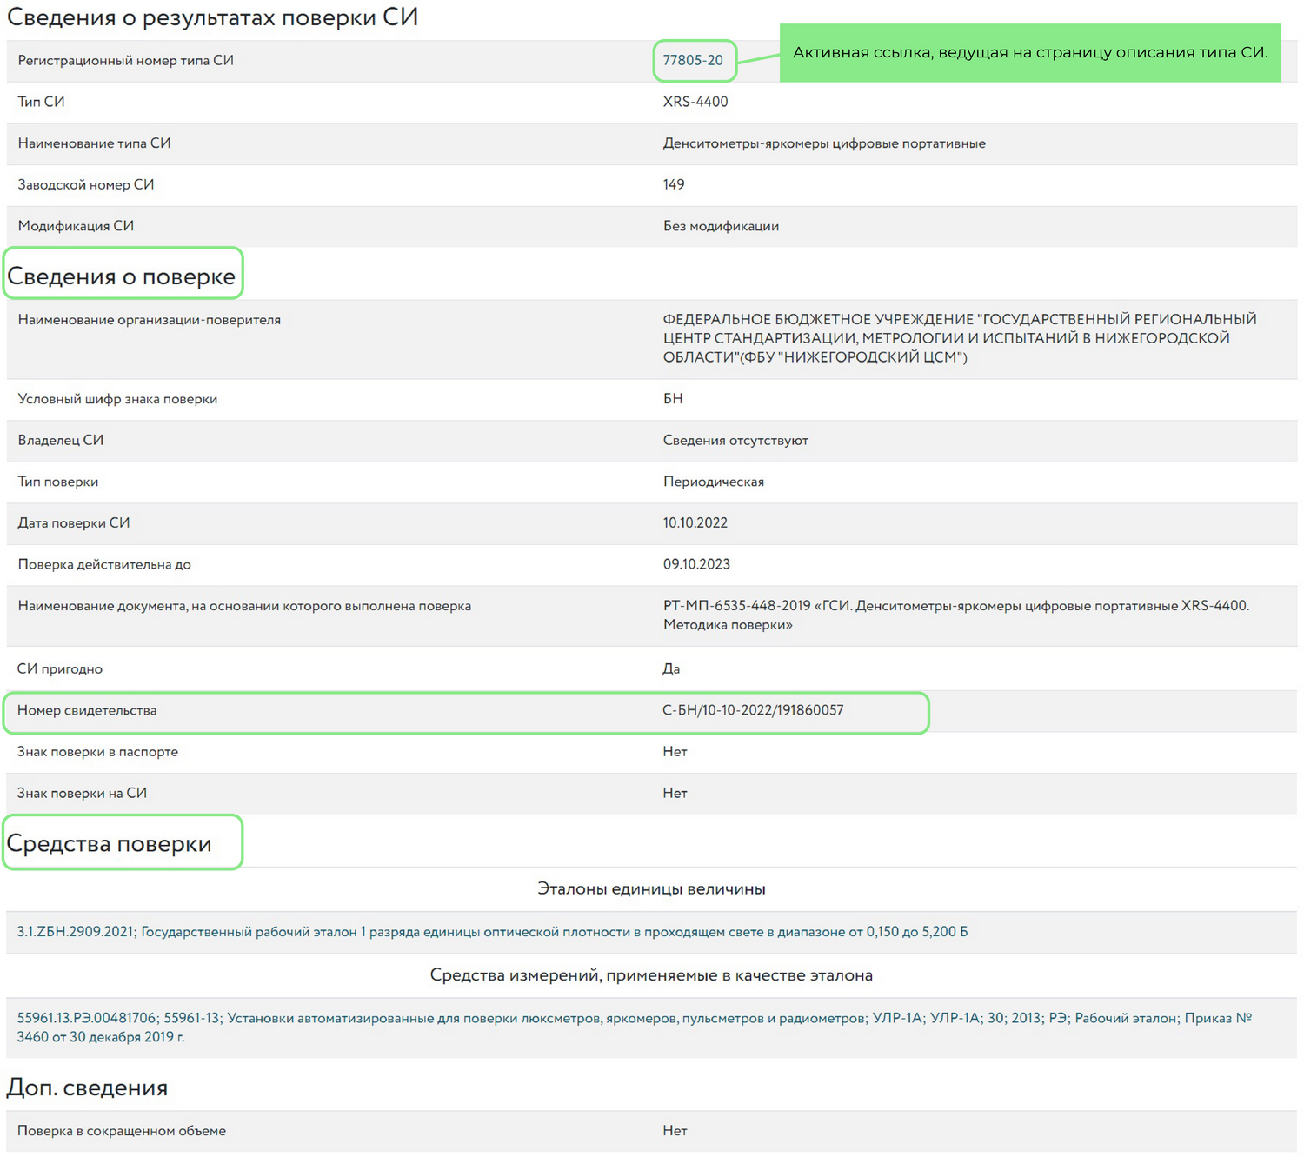Click the valid-until date 09.10.2023

696,564
